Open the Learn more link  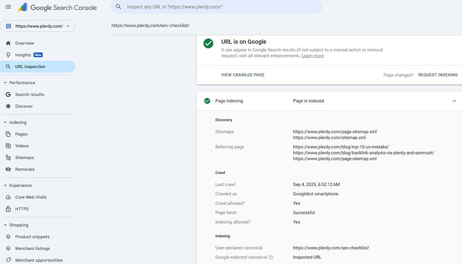(x=313, y=55)
